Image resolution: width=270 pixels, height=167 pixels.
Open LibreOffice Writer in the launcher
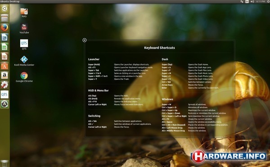4,37
